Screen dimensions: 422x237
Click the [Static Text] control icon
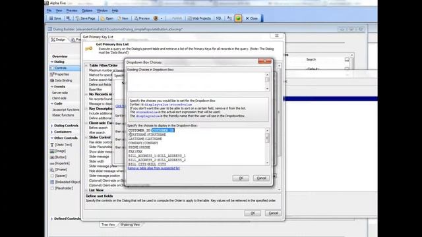pos(52,145)
